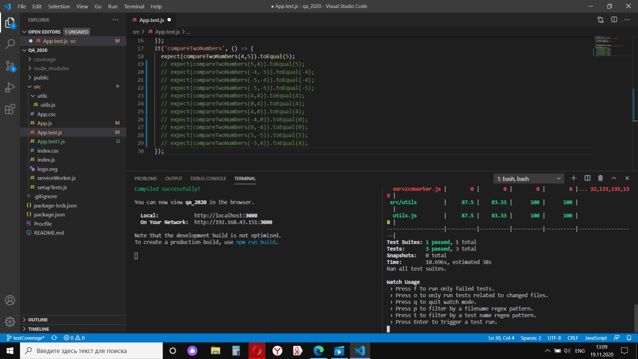Open Microsoft Edge from taskbar
The width and height of the screenshot is (638, 359).
[319, 351]
